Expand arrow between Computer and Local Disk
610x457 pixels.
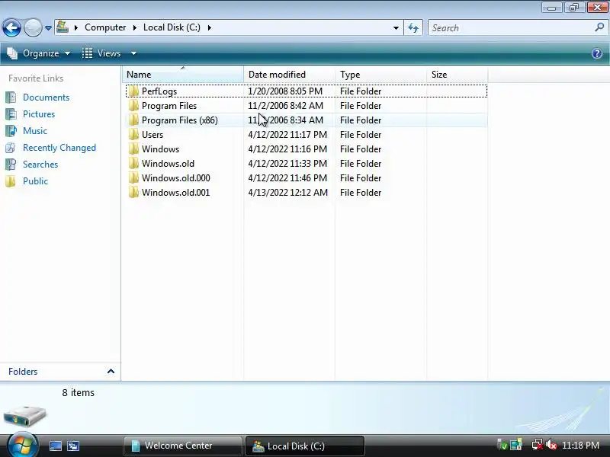point(135,28)
